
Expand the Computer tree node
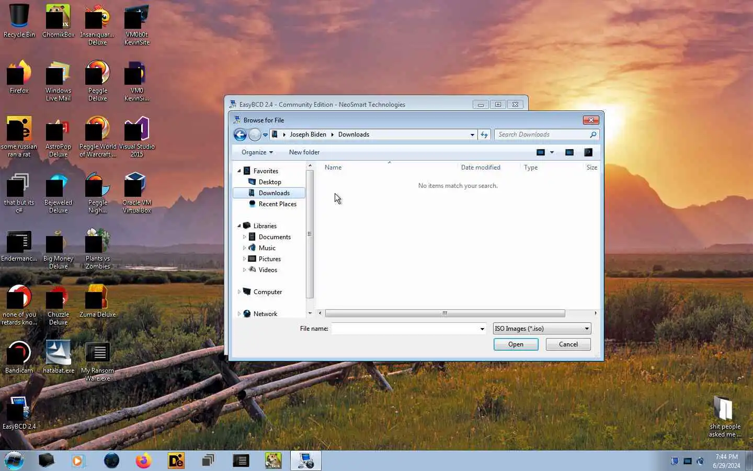239,292
